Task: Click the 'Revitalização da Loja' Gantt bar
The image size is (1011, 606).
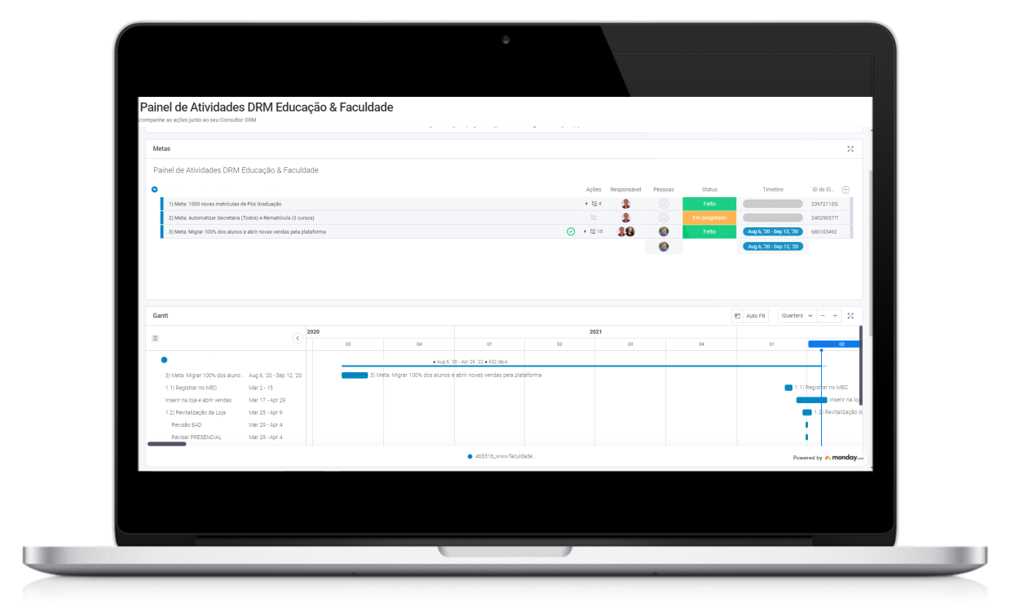Action: point(807,412)
